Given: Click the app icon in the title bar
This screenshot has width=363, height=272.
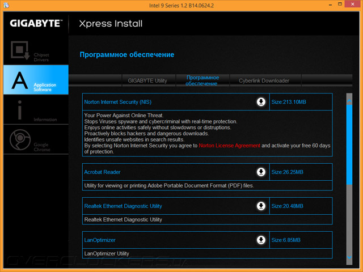Looking at the screenshot, I should [x=6, y=5].
